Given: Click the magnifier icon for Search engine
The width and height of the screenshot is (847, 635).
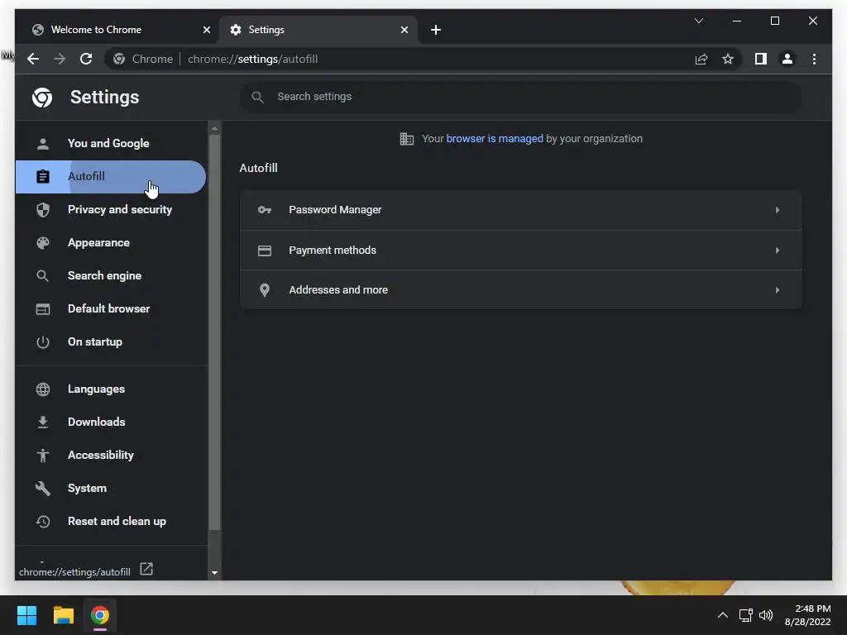Looking at the screenshot, I should pos(43,276).
